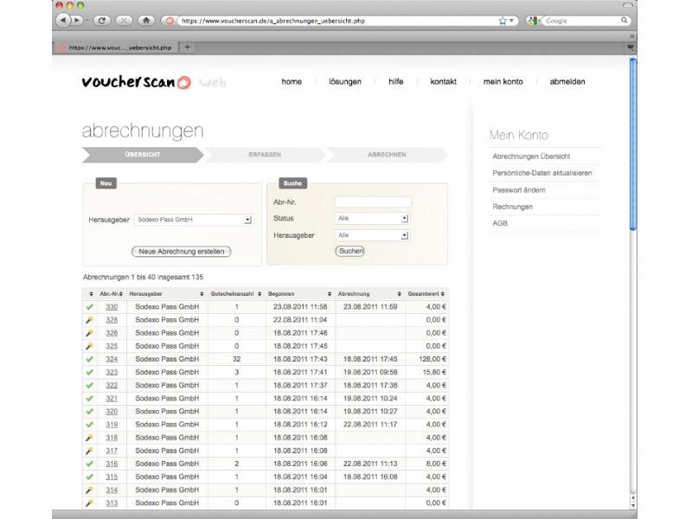The height and width of the screenshot is (519, 692).
Task: Open a new tab with the plus icon
Action: (188, 47)
